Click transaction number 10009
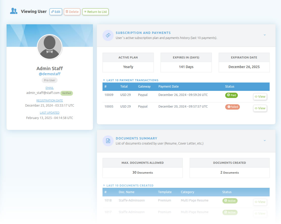 click(x=109, y=95)
